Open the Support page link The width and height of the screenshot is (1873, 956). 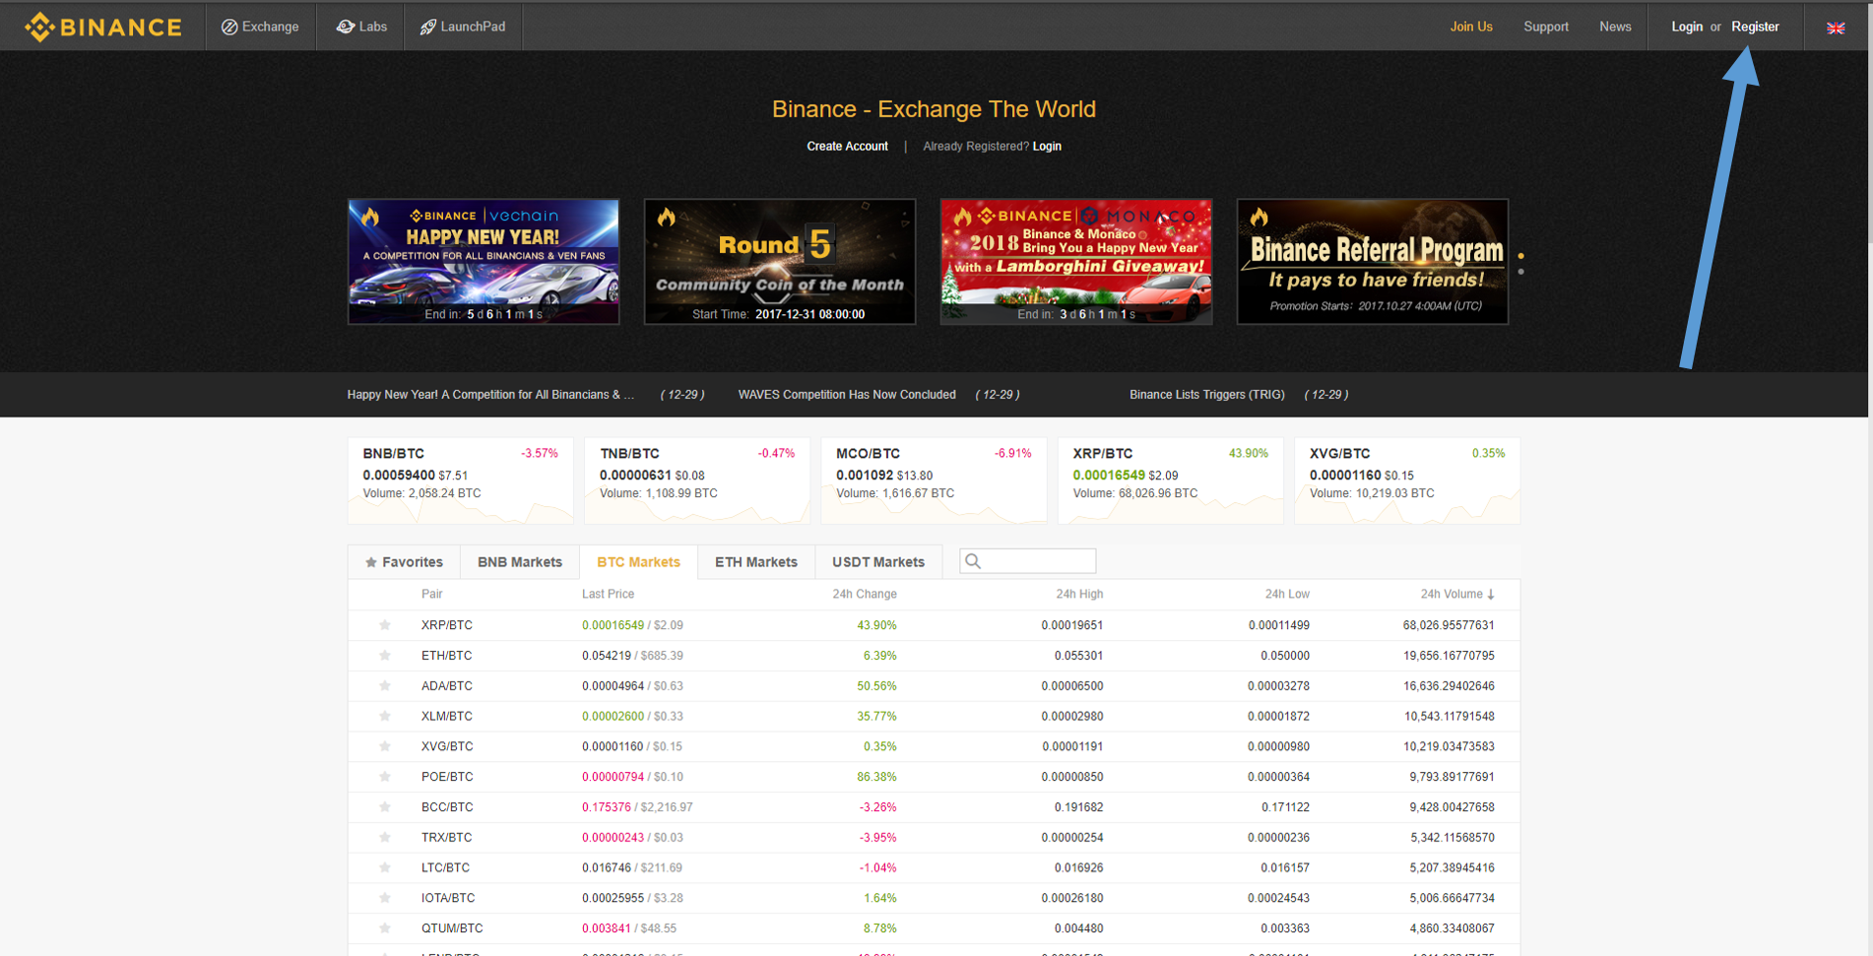point(1546,27)
